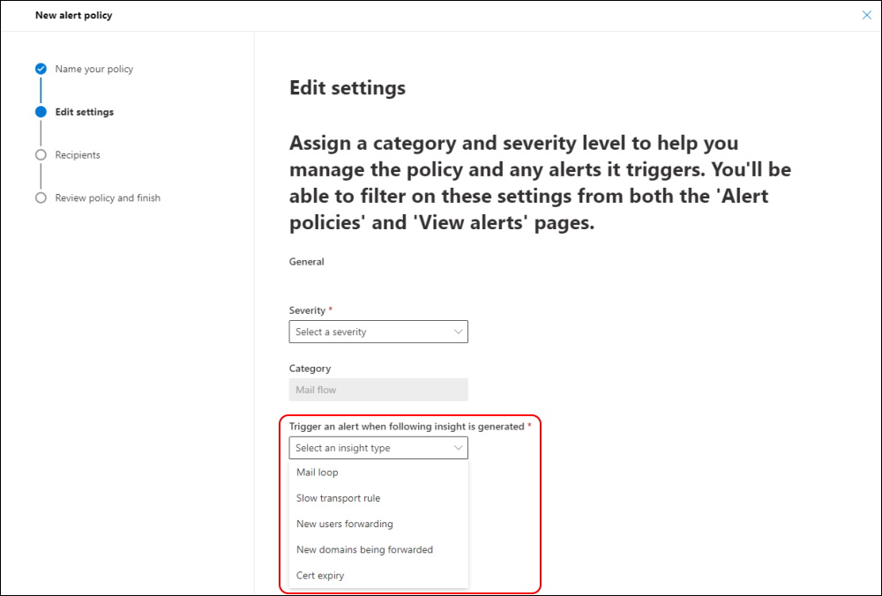Open the Review policy and finish step
882x596 pixels.
click(x=108, y=197)
